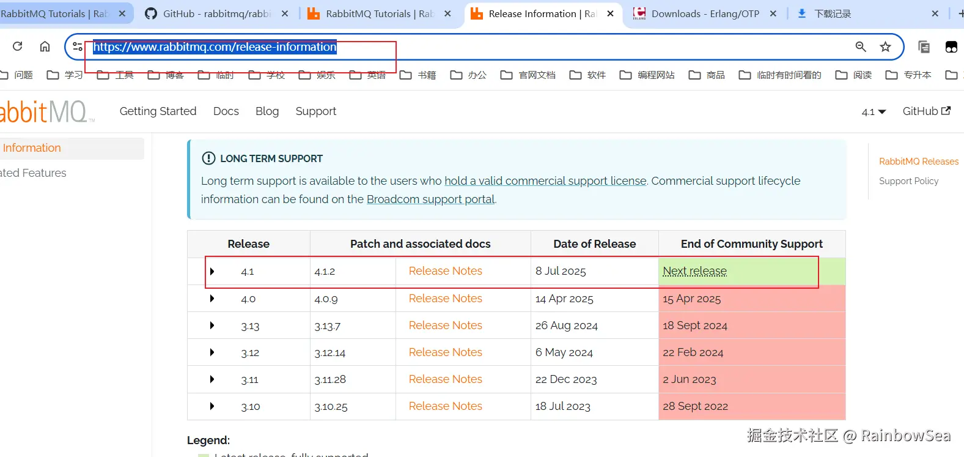Open the external GitHub link in navbar
This screenshot has height=457, width=964.
coord(926,111)
